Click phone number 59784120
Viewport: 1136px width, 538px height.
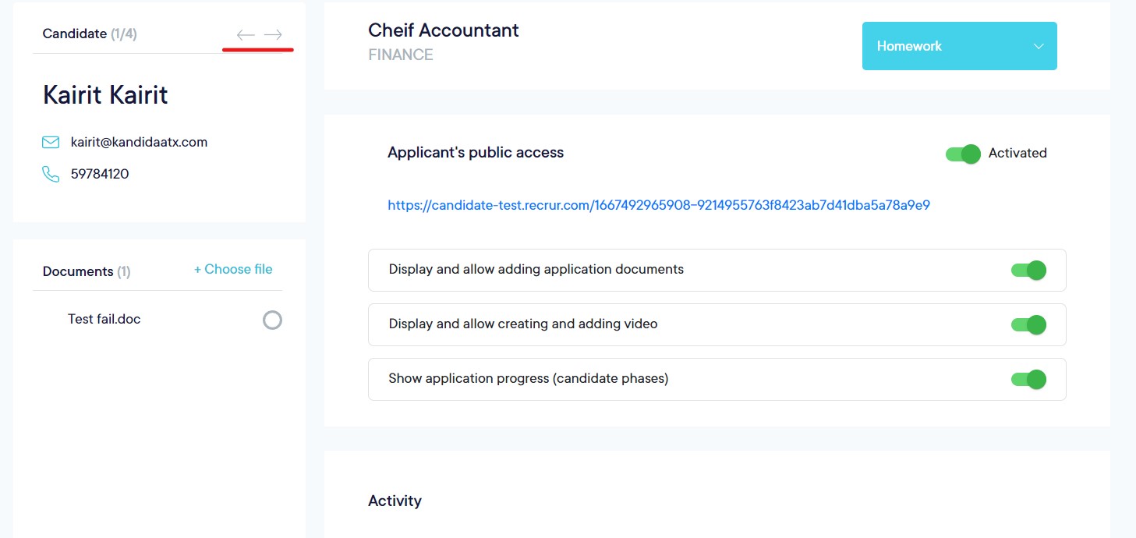[100, 174]
